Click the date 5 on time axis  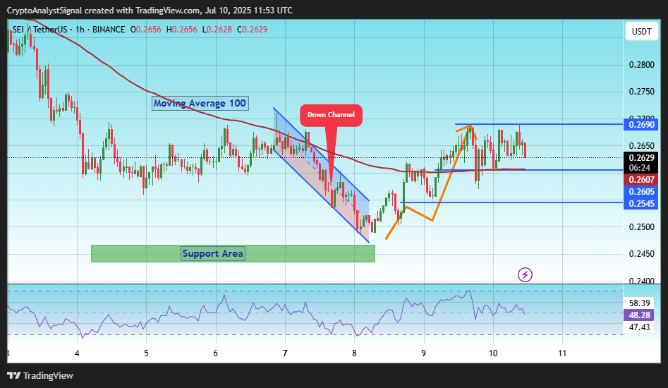coord(146,353)
